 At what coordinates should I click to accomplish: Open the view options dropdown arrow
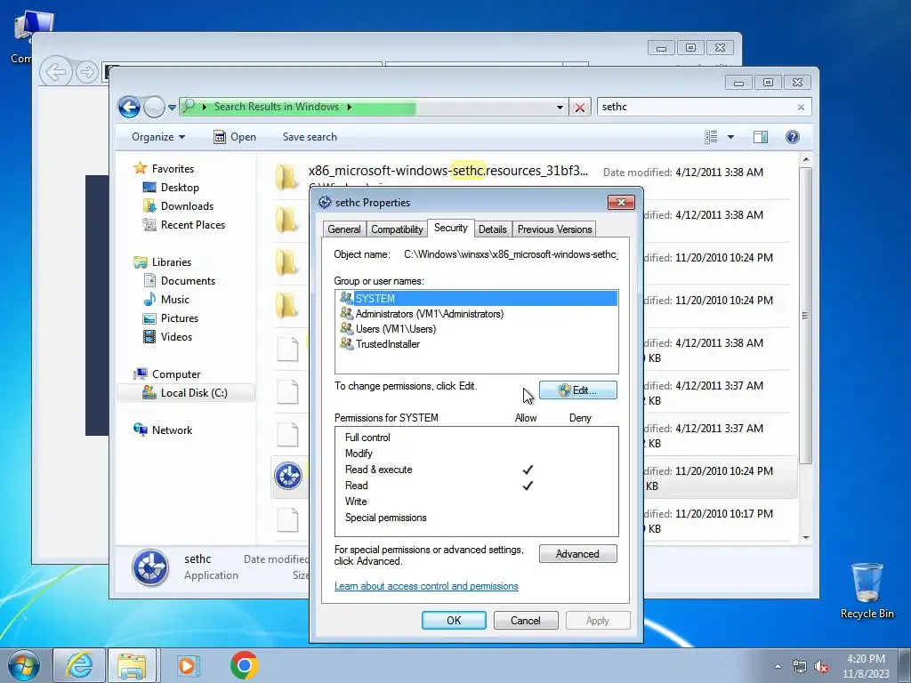coord(731,137)
